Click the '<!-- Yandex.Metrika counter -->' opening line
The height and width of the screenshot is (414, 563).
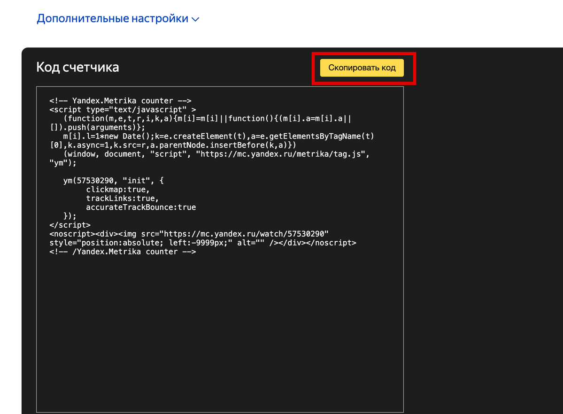coord(120,101)
